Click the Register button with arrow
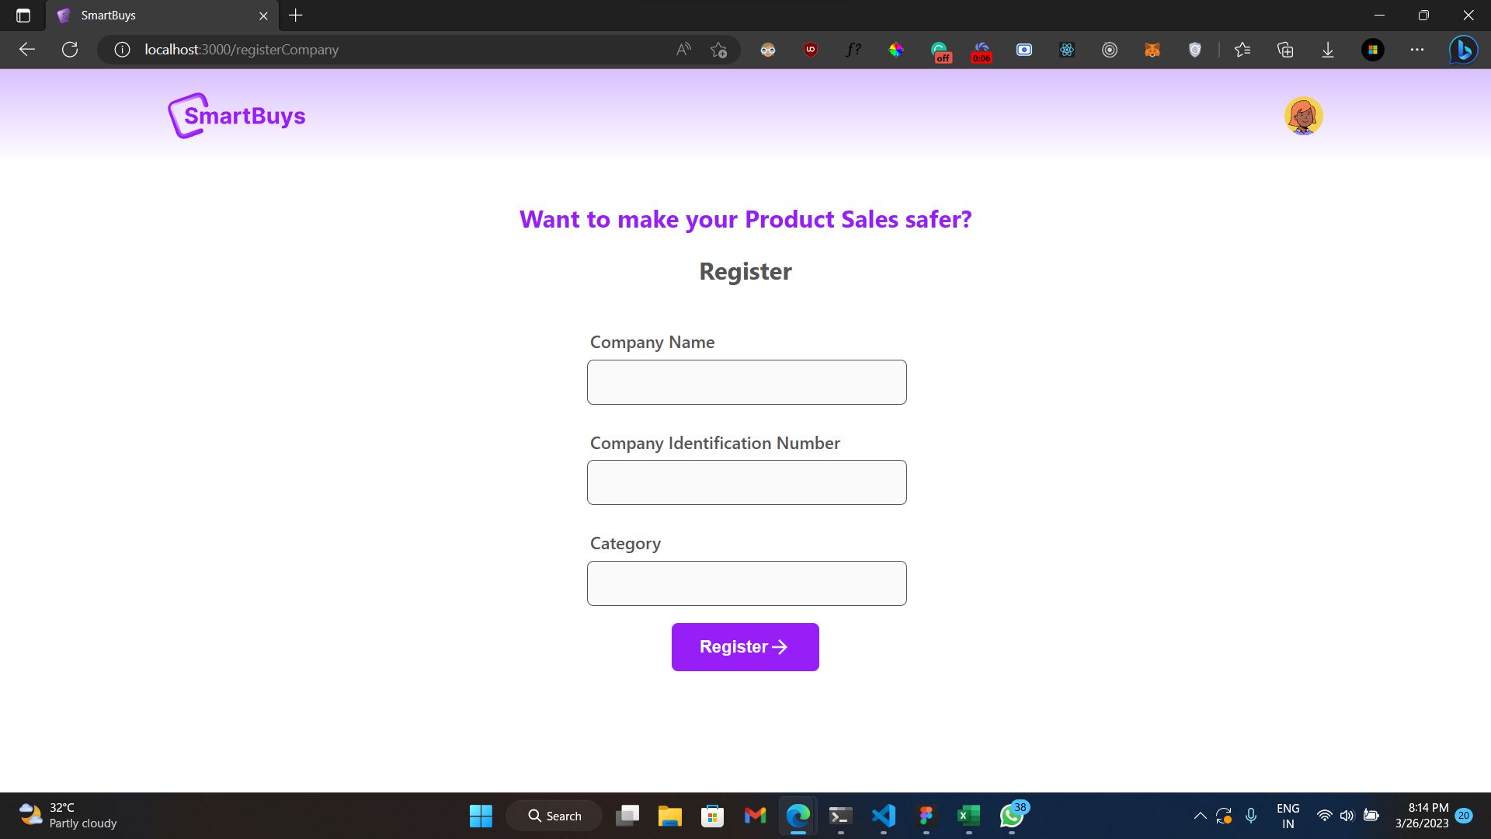1491x839 pixels. 745,646
